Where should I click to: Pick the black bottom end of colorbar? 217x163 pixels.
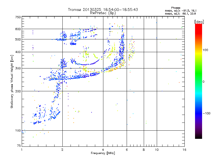(x=199, y=137)
